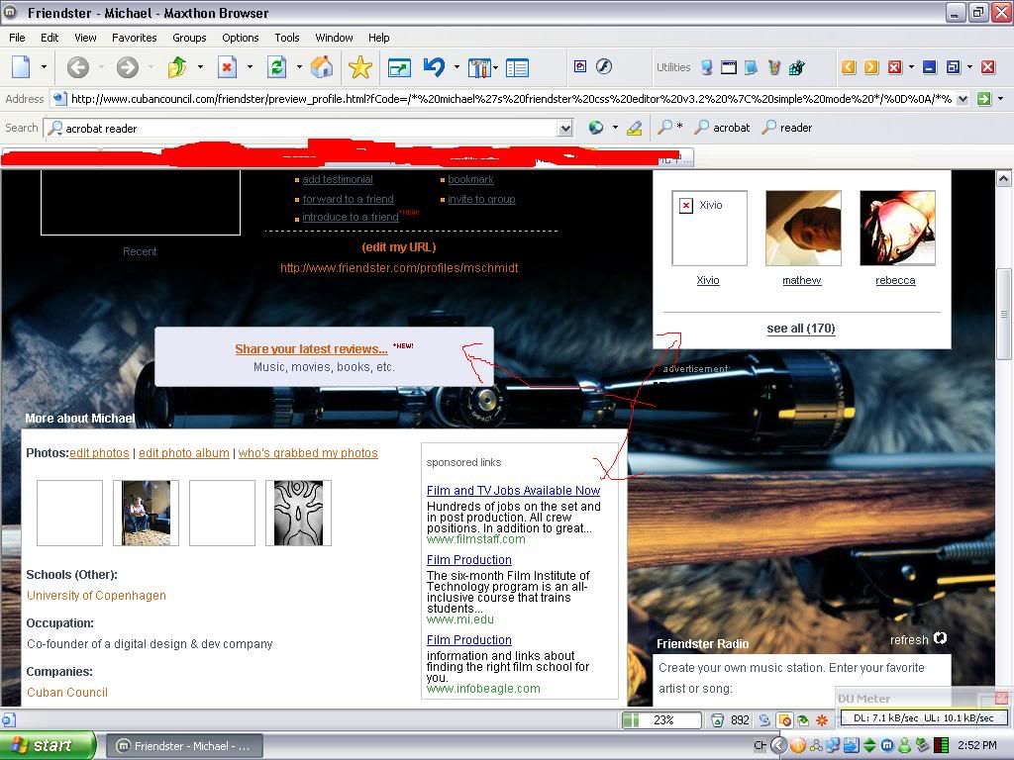Close current tab with the red X icon beside orange arrows

point(895,67)
